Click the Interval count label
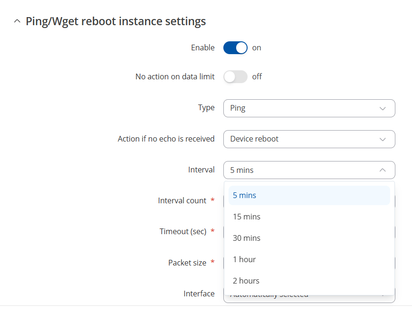 click(x=182, y=201)
